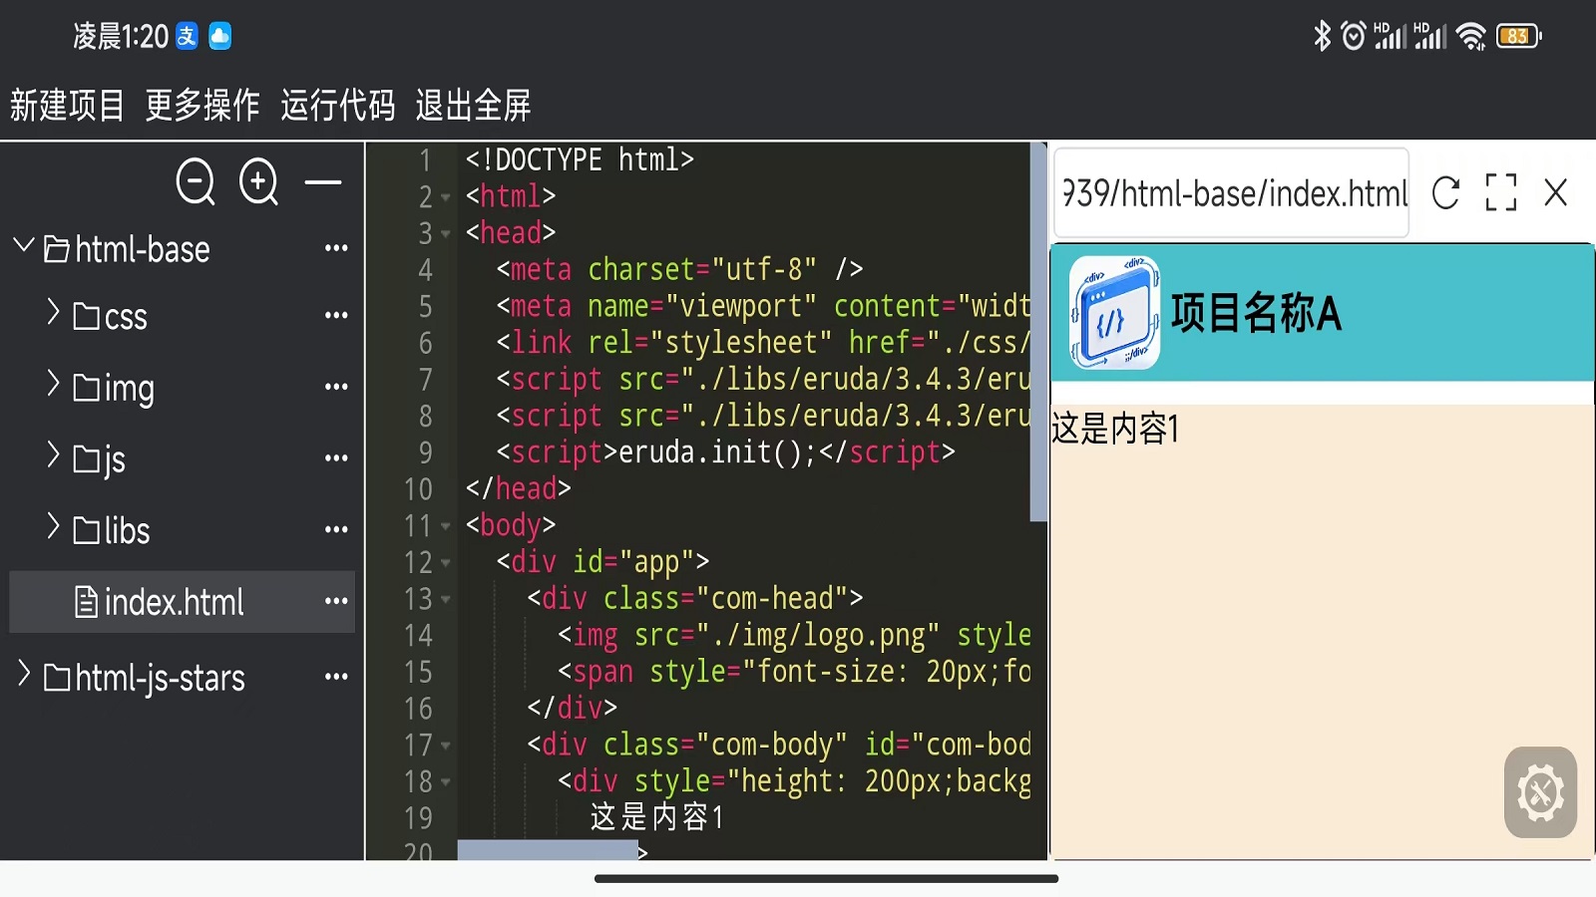Fold the app div on line 12
This screenshot has width=1596, height=897.
446,563
